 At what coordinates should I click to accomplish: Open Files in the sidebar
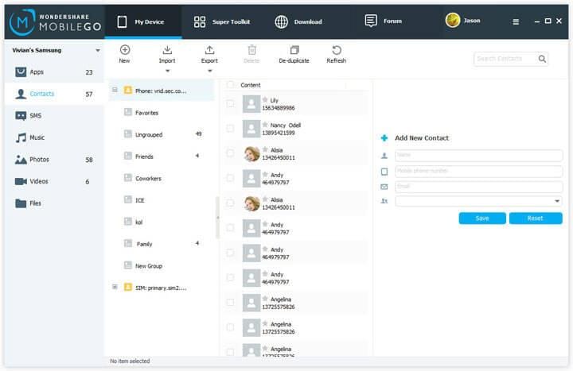[54, 203]
